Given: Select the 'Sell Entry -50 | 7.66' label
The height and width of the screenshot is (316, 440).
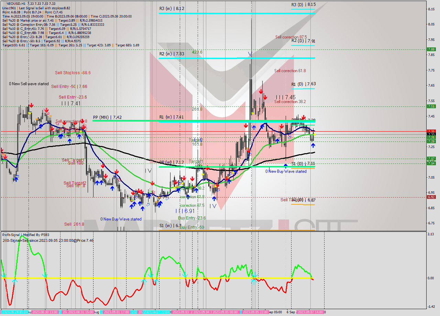Looking at the screenshot, I should coord(69,86).
